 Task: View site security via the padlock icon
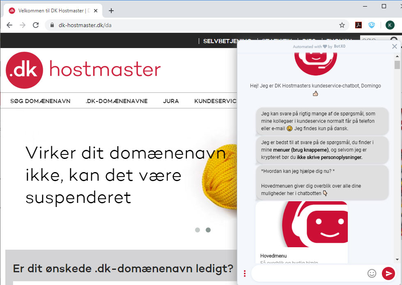click(52, 25)
